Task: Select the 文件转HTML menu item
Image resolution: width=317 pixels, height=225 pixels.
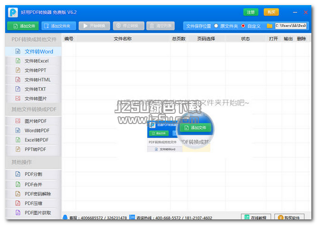Action: [x=33, y=80]
